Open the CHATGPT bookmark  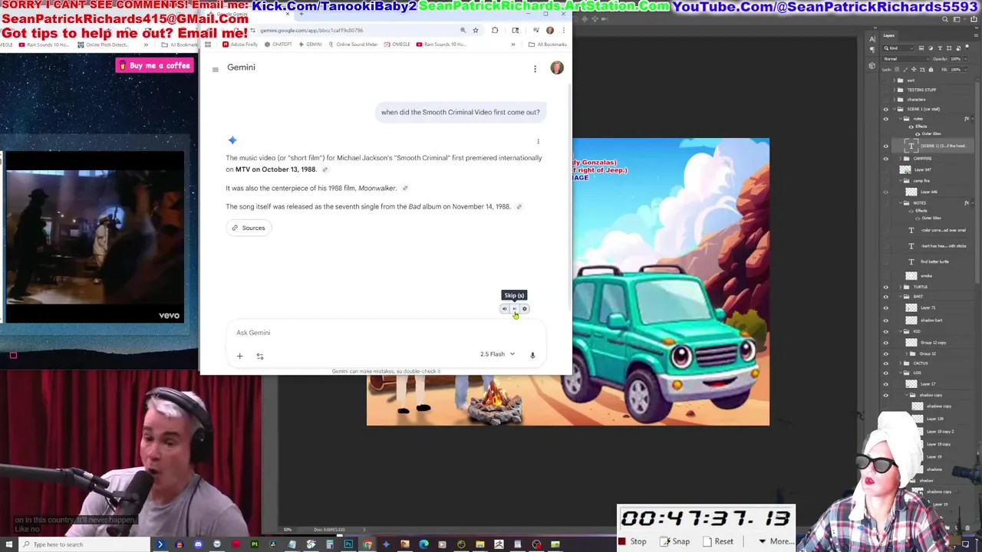coord(278,44)
